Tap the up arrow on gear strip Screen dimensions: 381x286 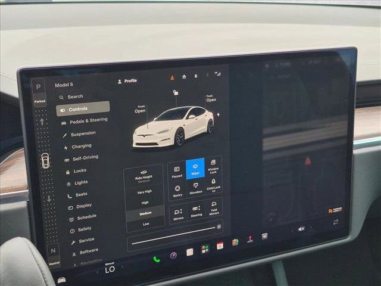click(42, 122)
